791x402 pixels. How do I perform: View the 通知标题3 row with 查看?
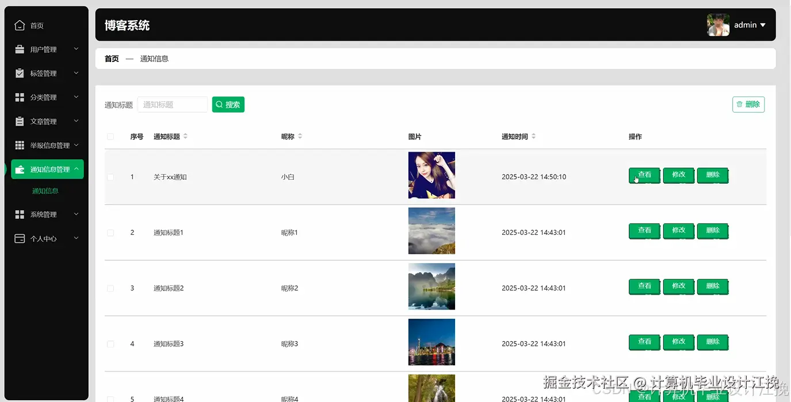coord(644,342)
